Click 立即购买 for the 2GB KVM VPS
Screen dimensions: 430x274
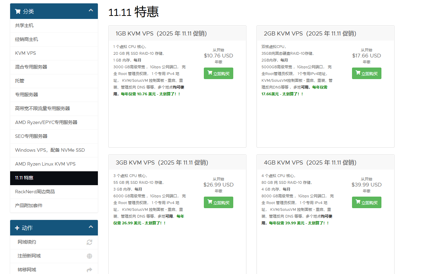point(367,73)
